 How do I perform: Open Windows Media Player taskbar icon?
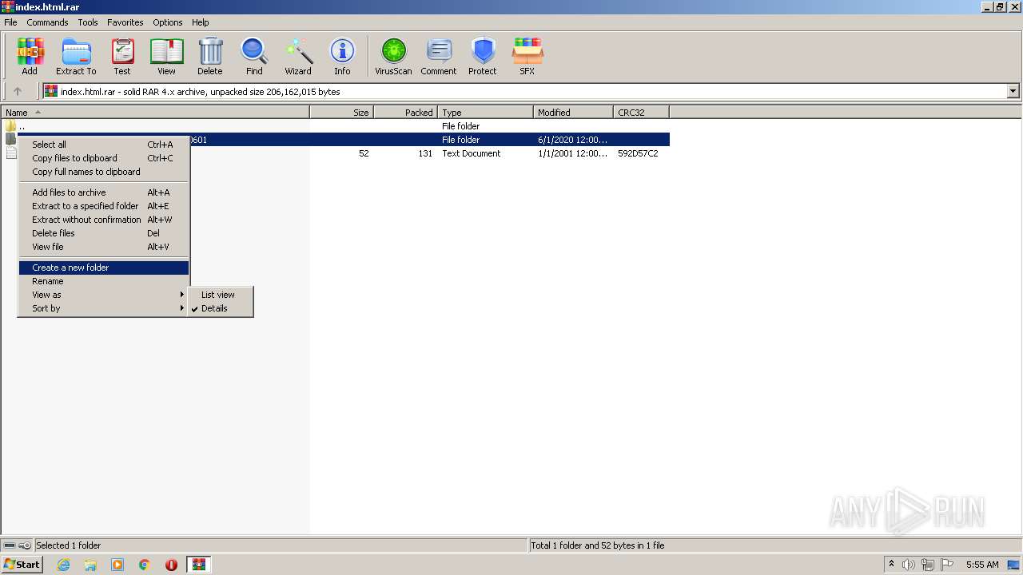click(x=117, y=565)
